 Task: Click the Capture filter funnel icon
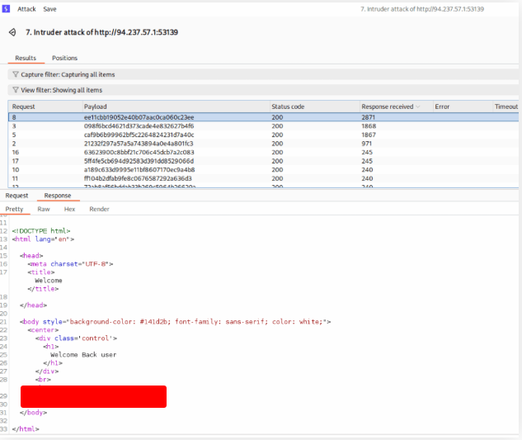point(15,74)
